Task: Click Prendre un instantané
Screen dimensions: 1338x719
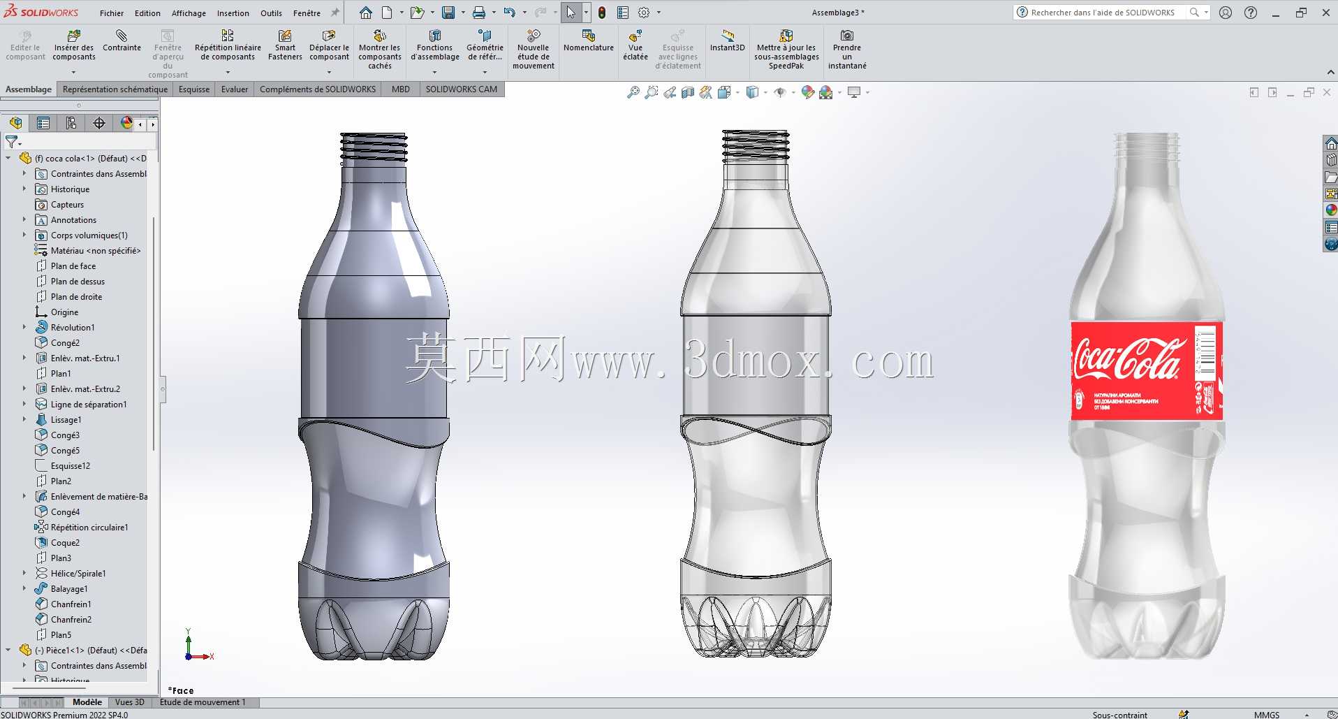Action: pyautogui.click(x=847, y=50)
